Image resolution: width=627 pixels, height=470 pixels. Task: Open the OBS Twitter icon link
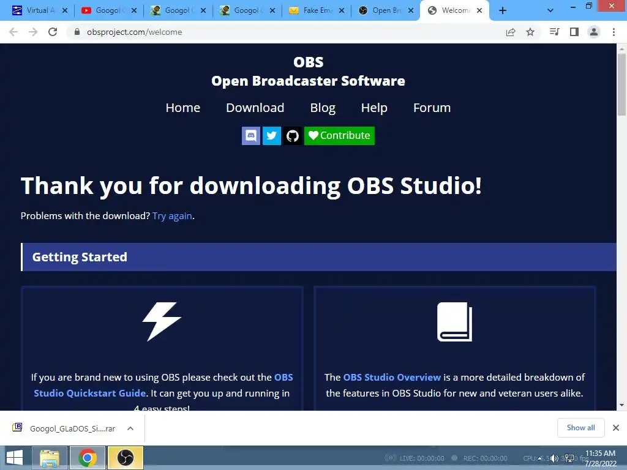click(x=271, y=136)
